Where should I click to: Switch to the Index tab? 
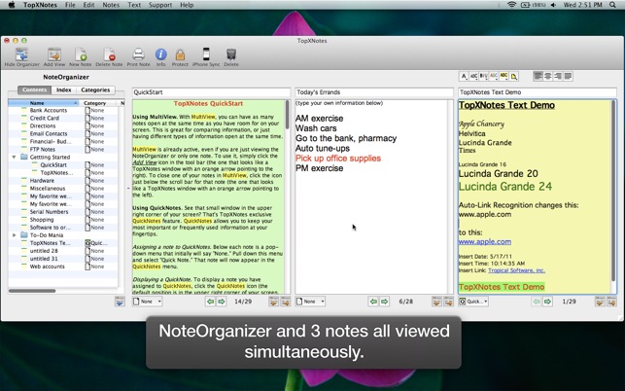tap(63, 90)
